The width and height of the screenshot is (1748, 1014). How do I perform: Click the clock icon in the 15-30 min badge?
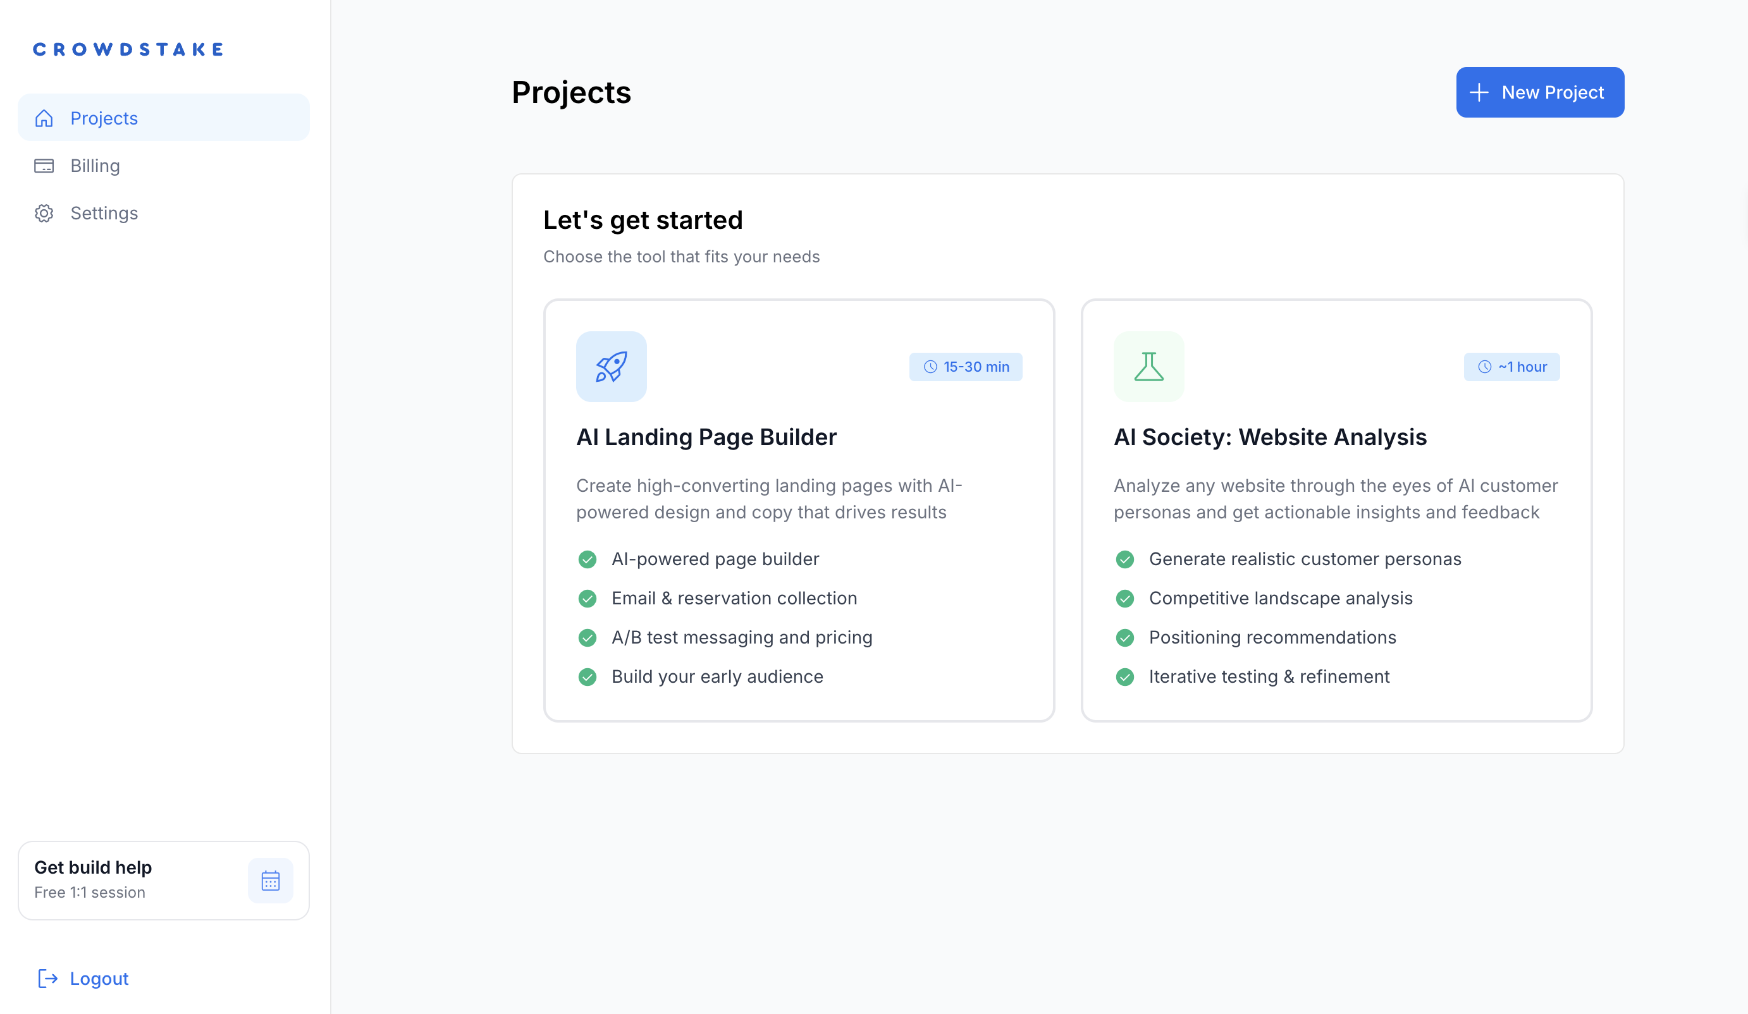(x=930, y=366)
